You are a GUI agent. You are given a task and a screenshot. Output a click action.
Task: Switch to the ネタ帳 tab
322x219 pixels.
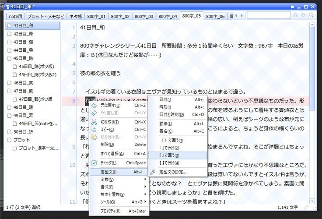pyautogui.click(x=76, y=17)
